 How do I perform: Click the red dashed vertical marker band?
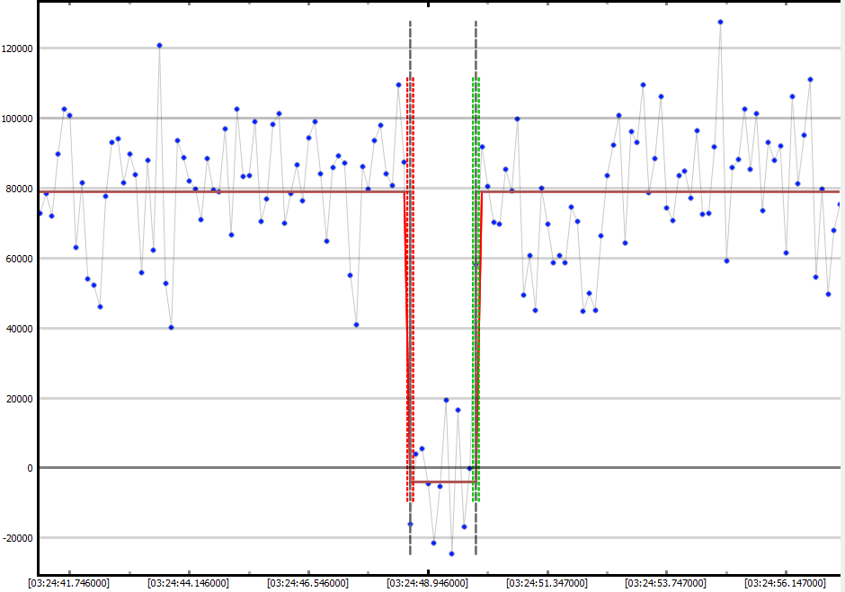tap(410, 287)
